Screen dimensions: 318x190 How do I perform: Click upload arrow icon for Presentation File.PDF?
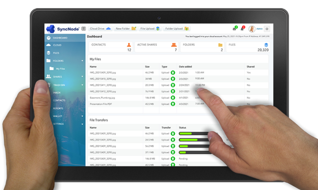coord(173,104)
